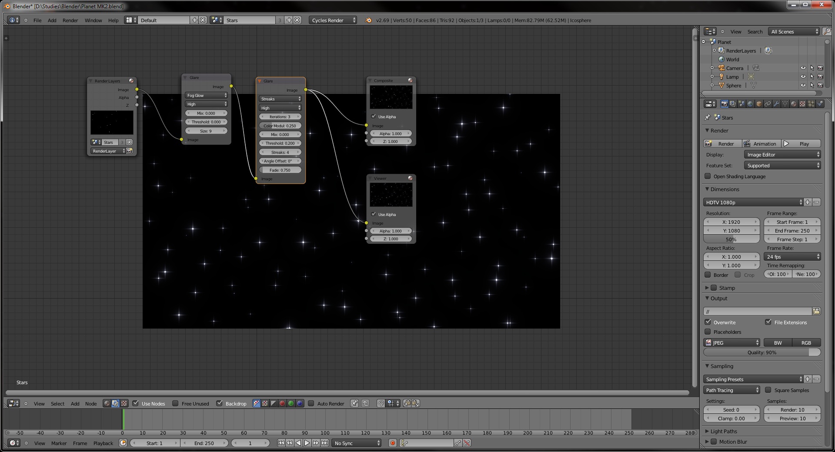Screen dimensions: 835x452
Task: Open the Cycles Render engine dropdown
Action: click(x=334, y=20)
